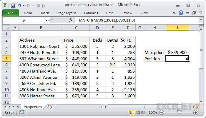This screenshot has width=206, height=118.
Task: Click the Max price value cell I4
Action: point(177,53)
